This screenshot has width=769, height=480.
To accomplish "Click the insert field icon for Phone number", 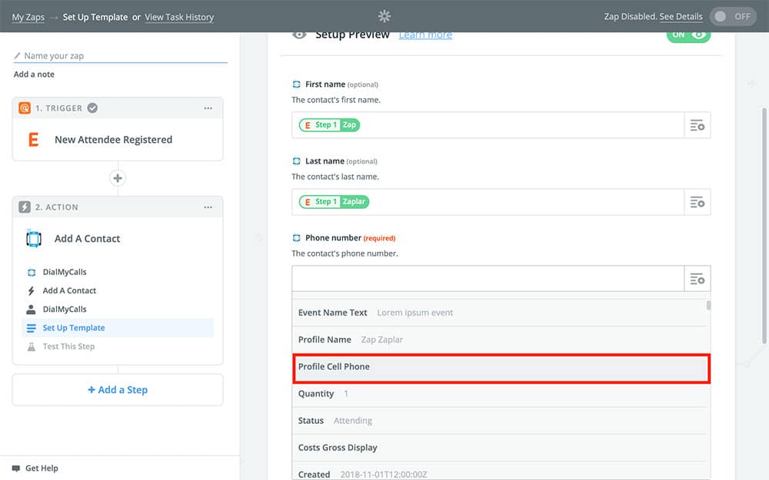I will tap(697, 279).
